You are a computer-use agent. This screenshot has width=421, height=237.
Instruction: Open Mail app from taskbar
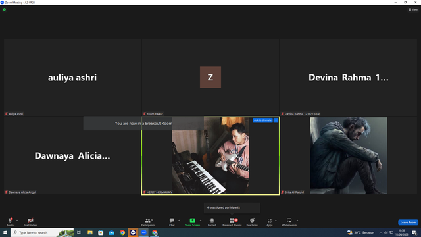click(x=111, y=232)
